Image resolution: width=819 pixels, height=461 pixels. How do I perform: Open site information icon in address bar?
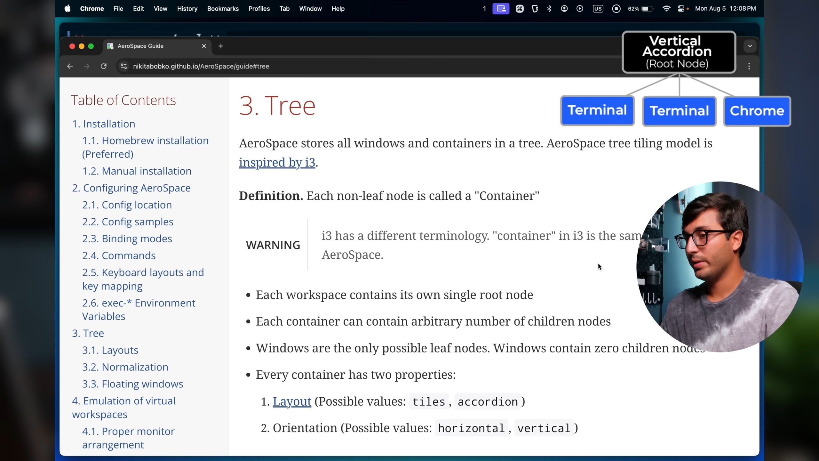[124, 66]
